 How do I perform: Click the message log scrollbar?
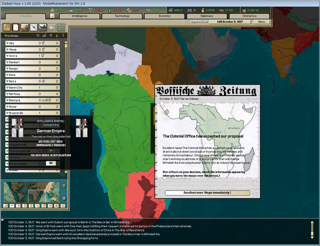[x=312, y=230]
